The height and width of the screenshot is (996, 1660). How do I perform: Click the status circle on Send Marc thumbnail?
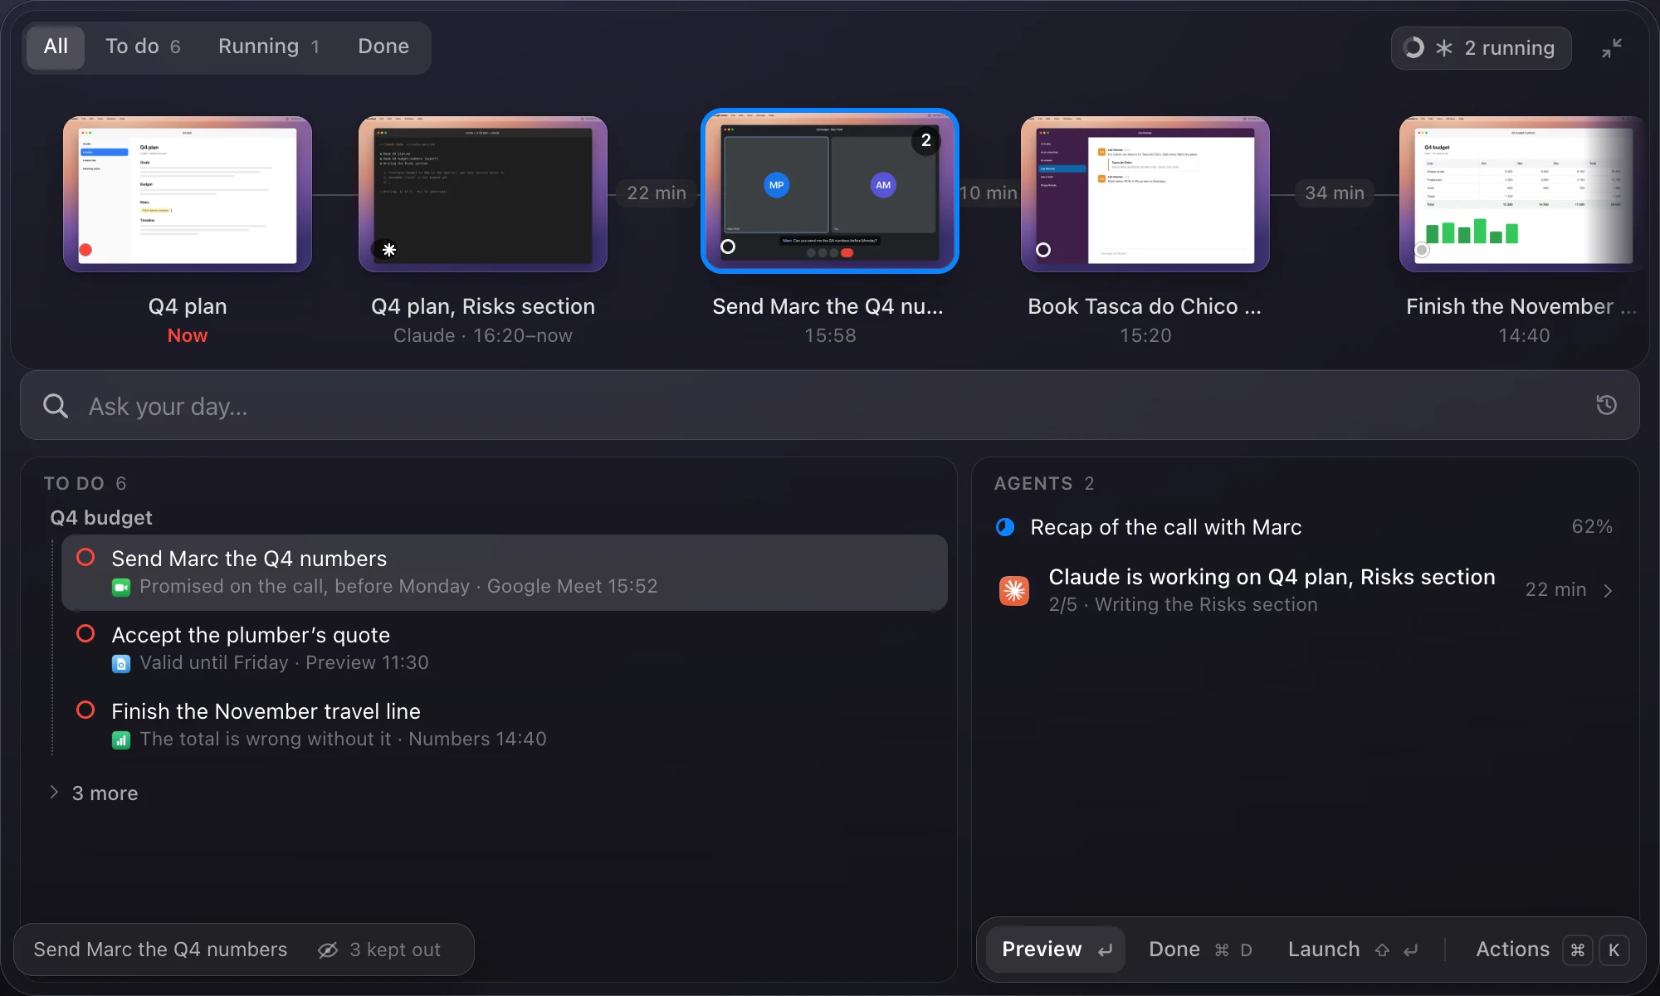[728, 247]
